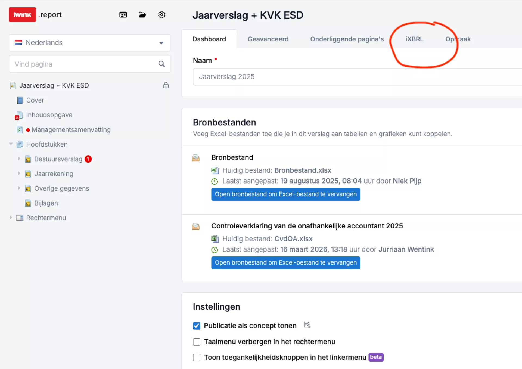The height and width of the screenshot is (369, 522).
Task: Open settings gear icon
Action: point(162,15)
